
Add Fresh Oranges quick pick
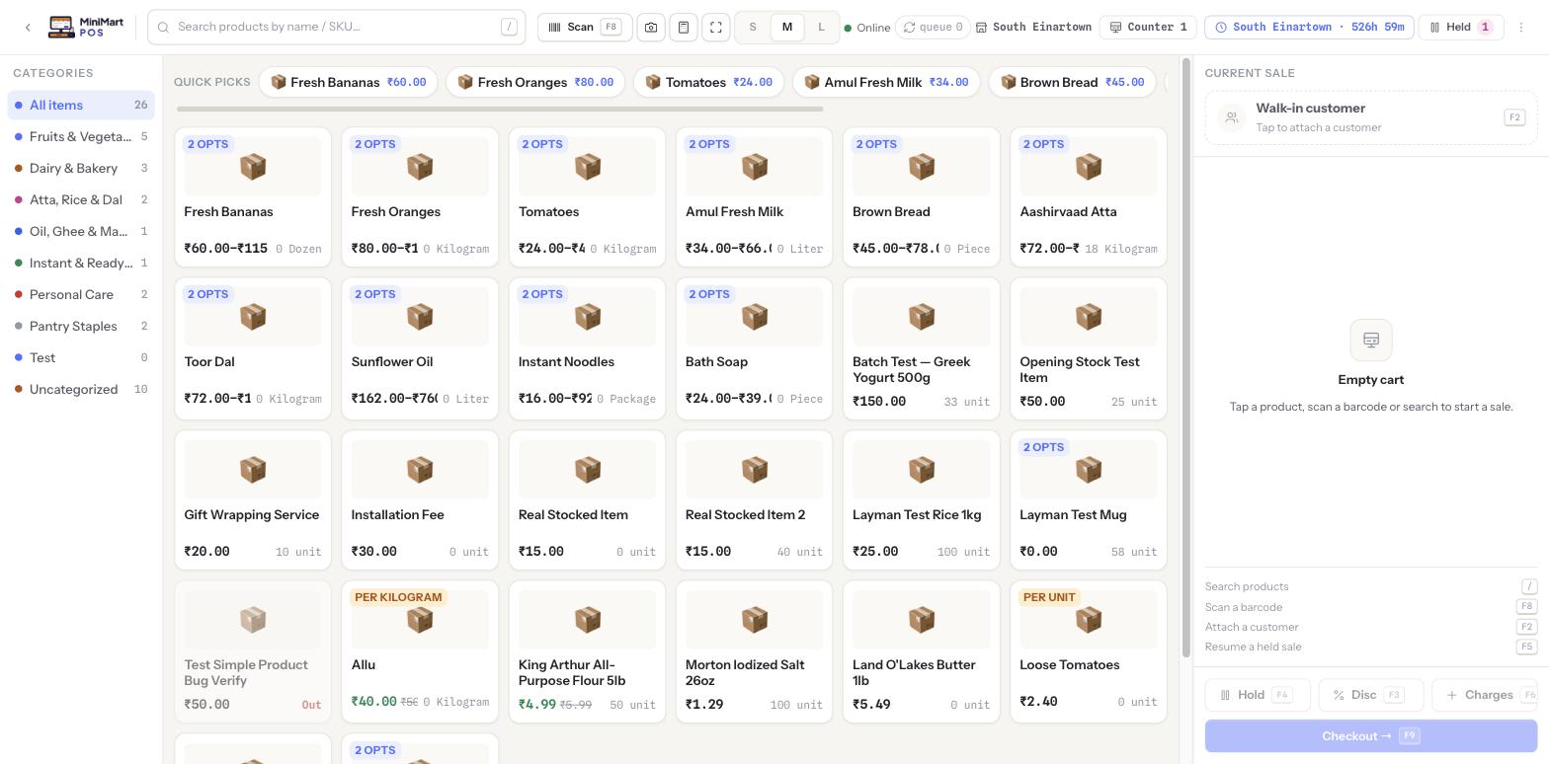(535, 82)
